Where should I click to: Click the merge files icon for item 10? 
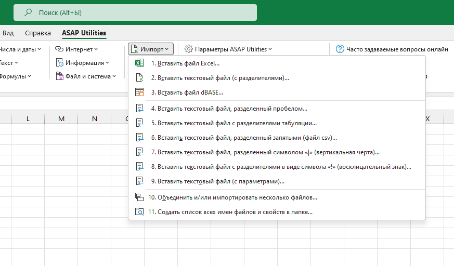click(139, 197)
